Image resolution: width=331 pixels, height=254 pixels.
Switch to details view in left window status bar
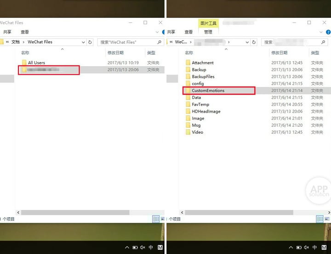(x=156, y=219)
